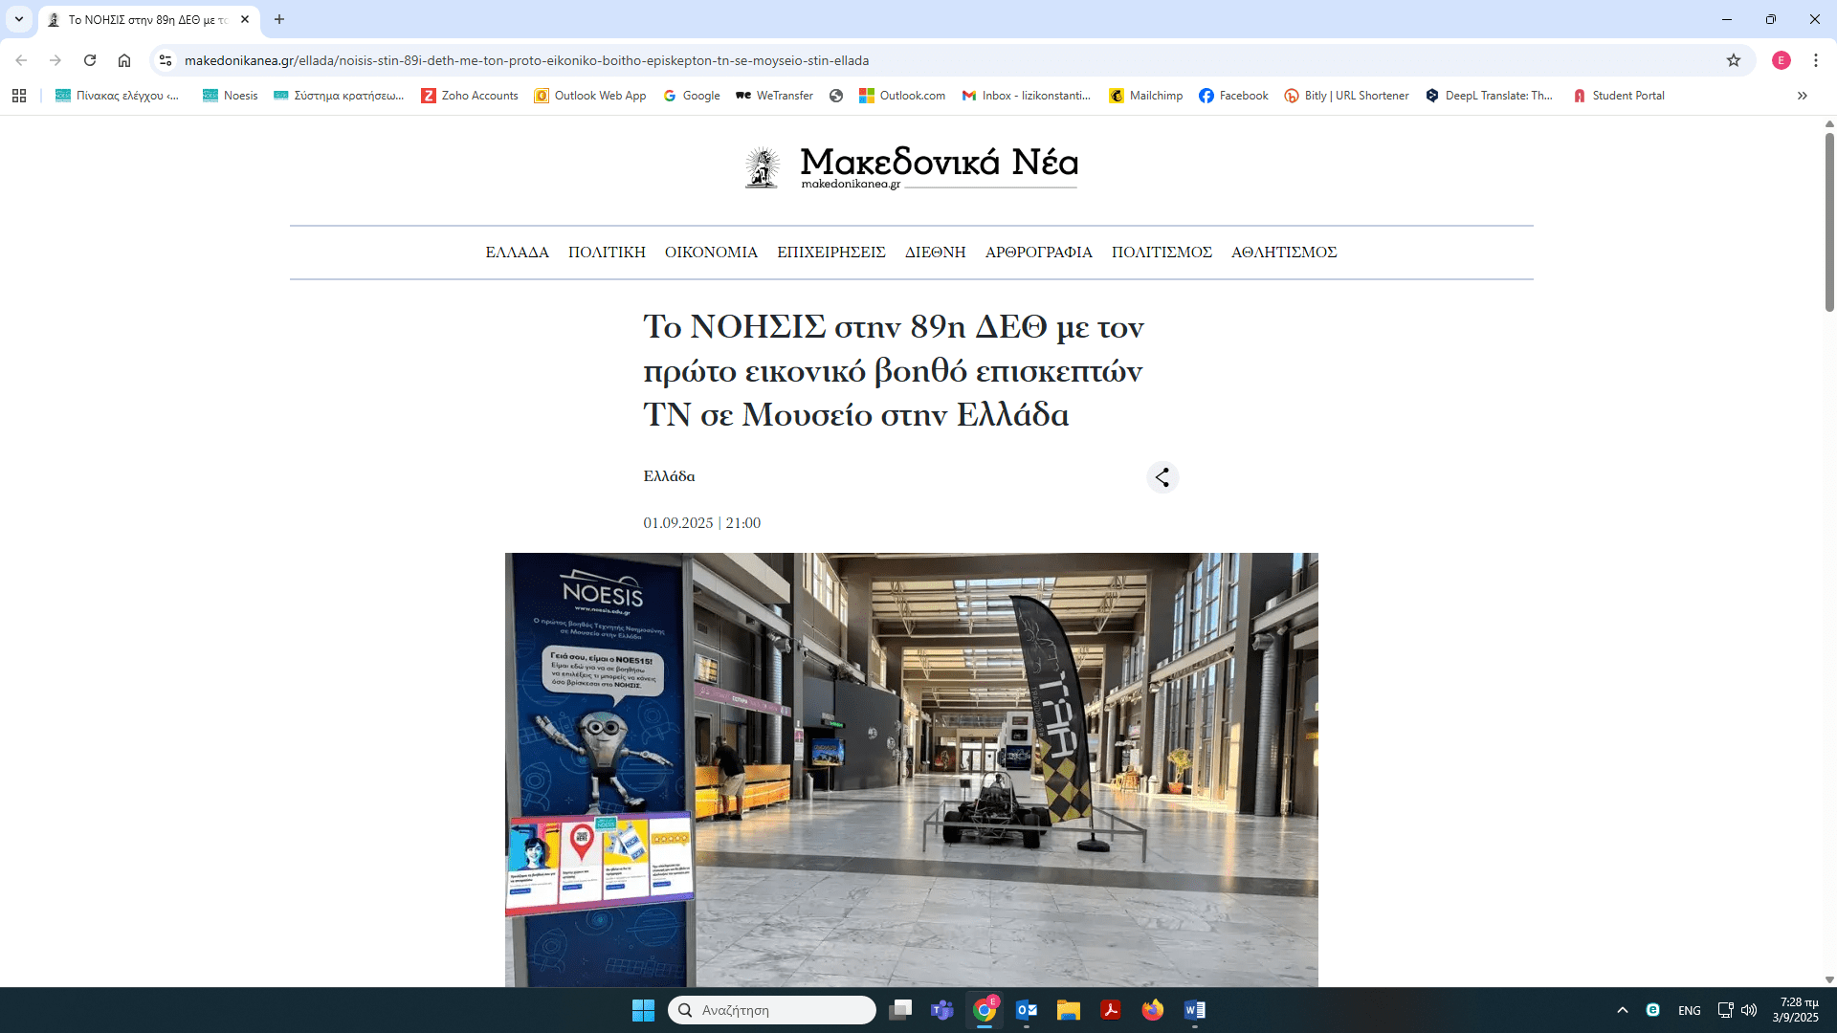
Task: Open a new tab with the plus button
Action: coord(279,19)
